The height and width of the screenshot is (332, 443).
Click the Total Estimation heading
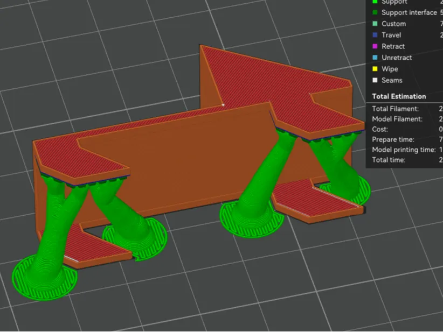(x=399, y=96)
